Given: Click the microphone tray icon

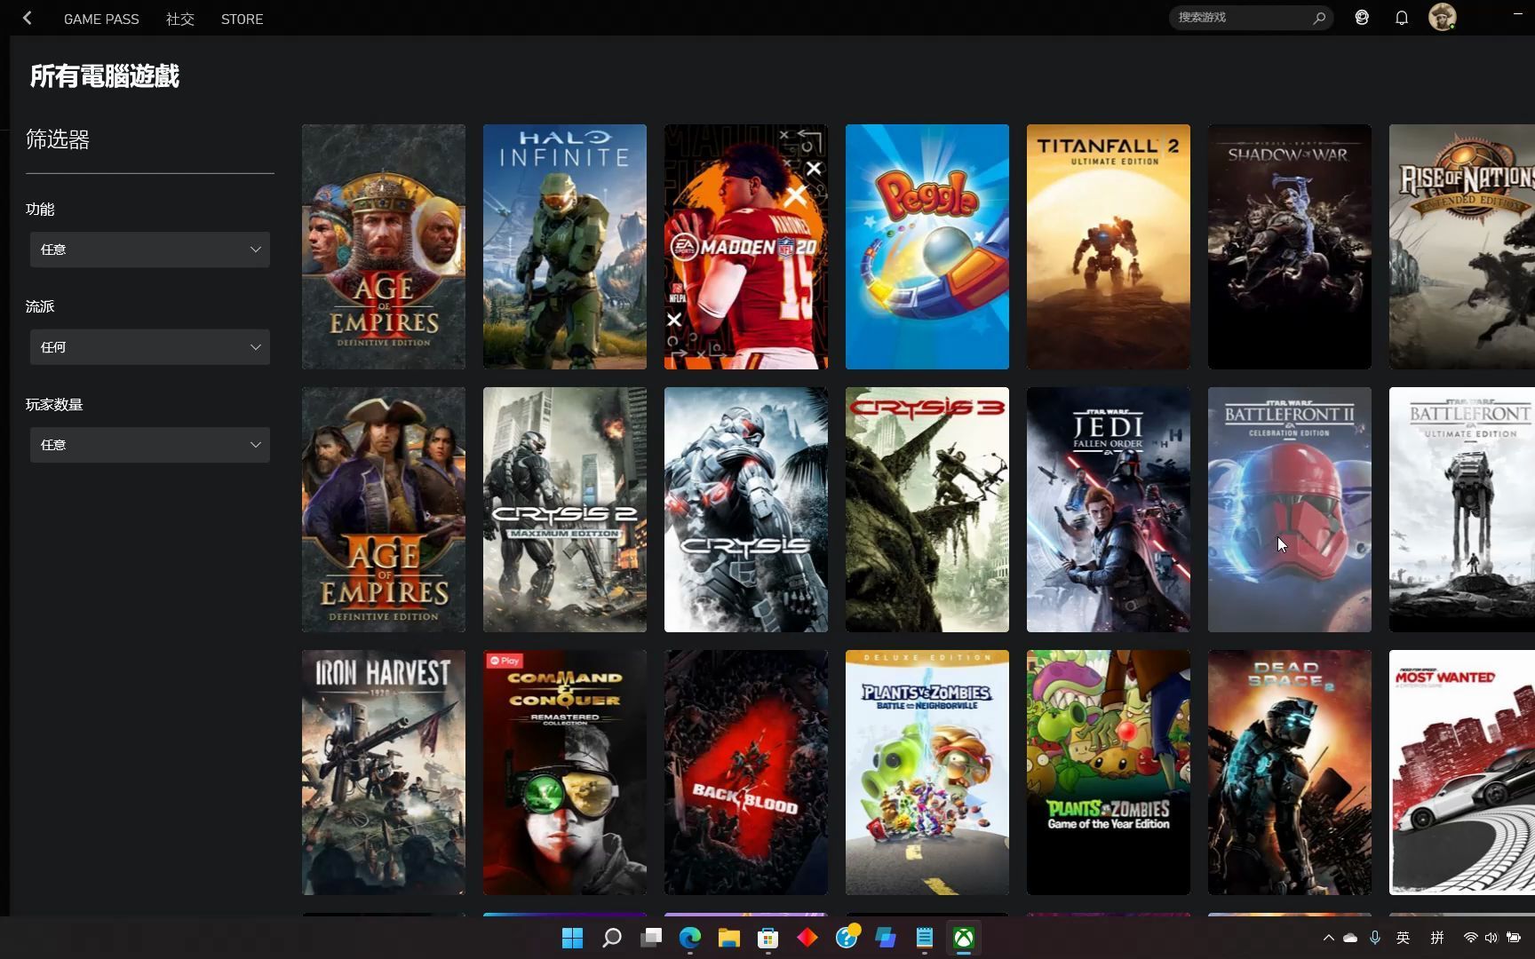Looking at the screenshot, I should pyautogui.click(x=1375, y=938).
